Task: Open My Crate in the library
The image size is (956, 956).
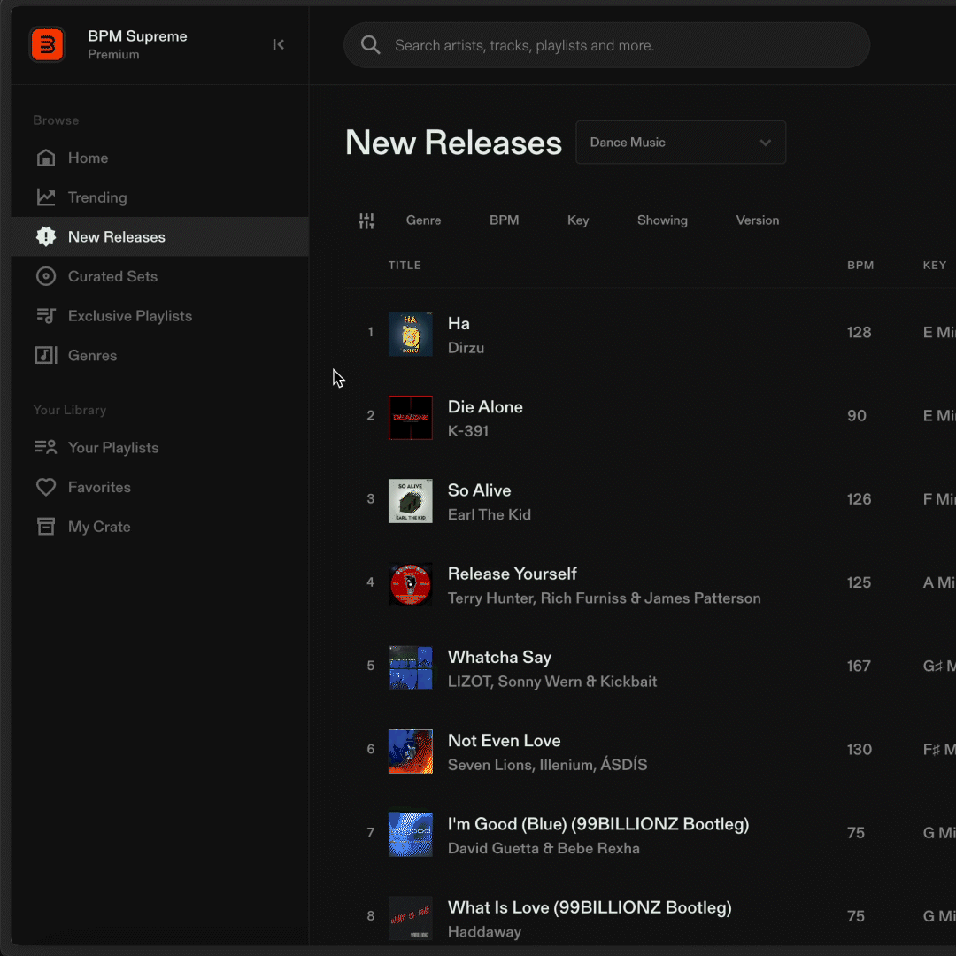Action: tap(159, 527)
